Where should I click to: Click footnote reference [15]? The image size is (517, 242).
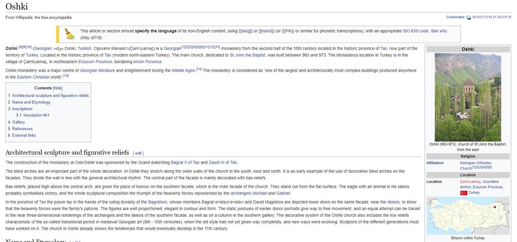click(x=66, y=76)
